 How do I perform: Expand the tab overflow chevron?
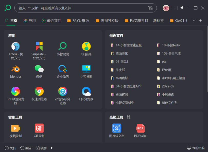click(194, 21)
